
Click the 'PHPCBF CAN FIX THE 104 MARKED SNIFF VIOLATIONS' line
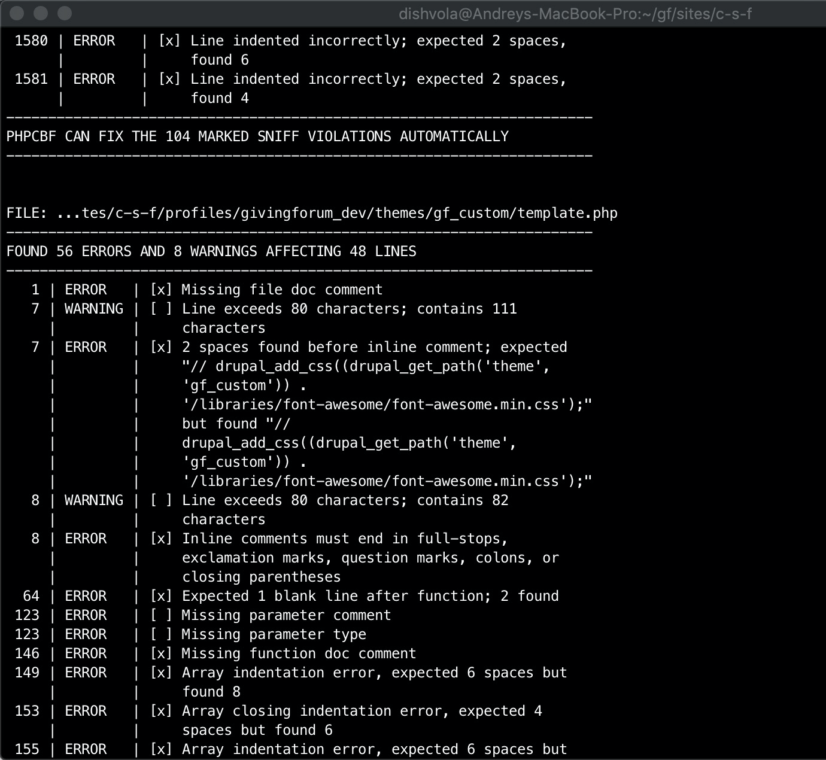coord(257,136)
